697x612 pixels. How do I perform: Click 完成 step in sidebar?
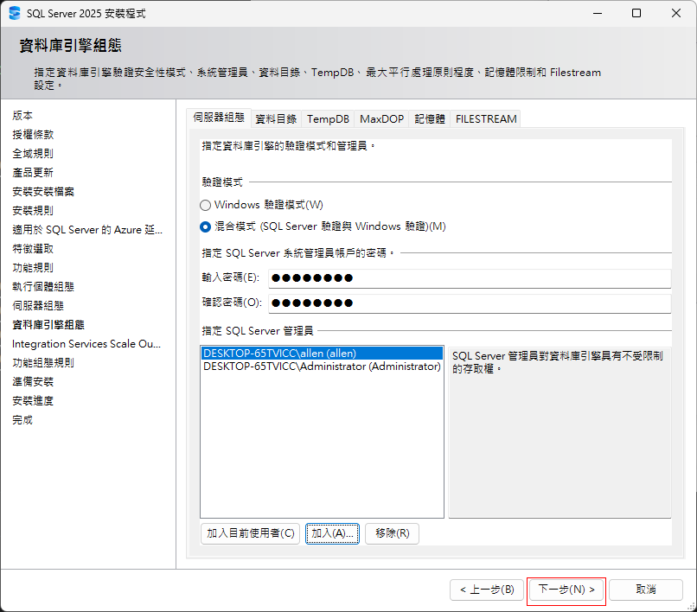click(22, 420)
